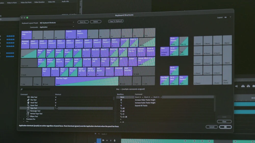This screenshot has width=255, height=143.
Task: Click the Expand All Tracks command
Action: point(141,106)
